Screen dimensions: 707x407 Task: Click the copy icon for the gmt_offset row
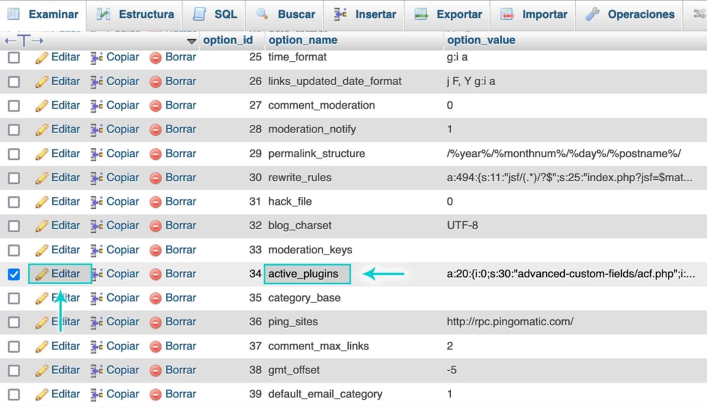pos(97,371)
